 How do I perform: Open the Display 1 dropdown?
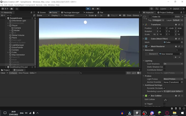[57, 15]
